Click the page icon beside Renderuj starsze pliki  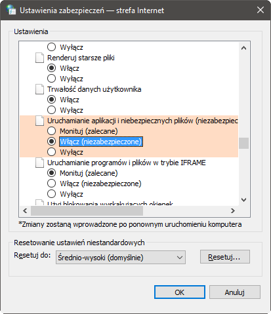pyautogui.click(x=39, y=58)
